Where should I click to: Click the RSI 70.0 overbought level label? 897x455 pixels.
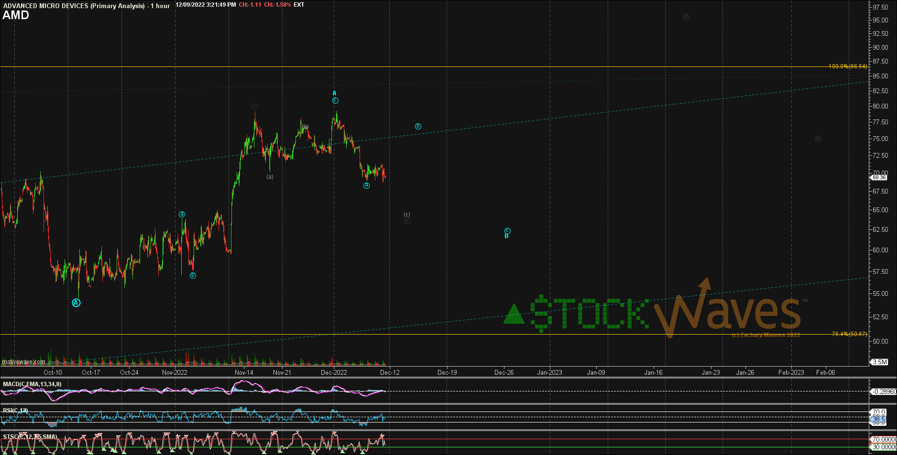tap(879, 412)
